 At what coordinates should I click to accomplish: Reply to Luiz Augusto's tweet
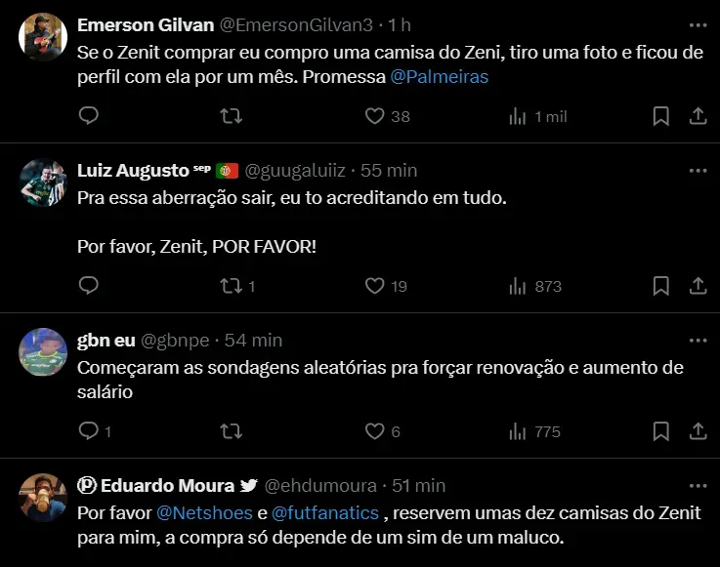click(88, 286)
